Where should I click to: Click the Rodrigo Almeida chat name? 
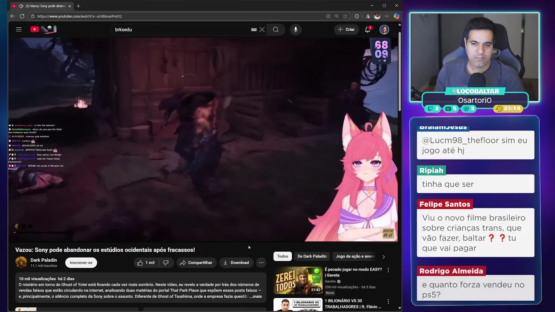(x=451, y=271)
